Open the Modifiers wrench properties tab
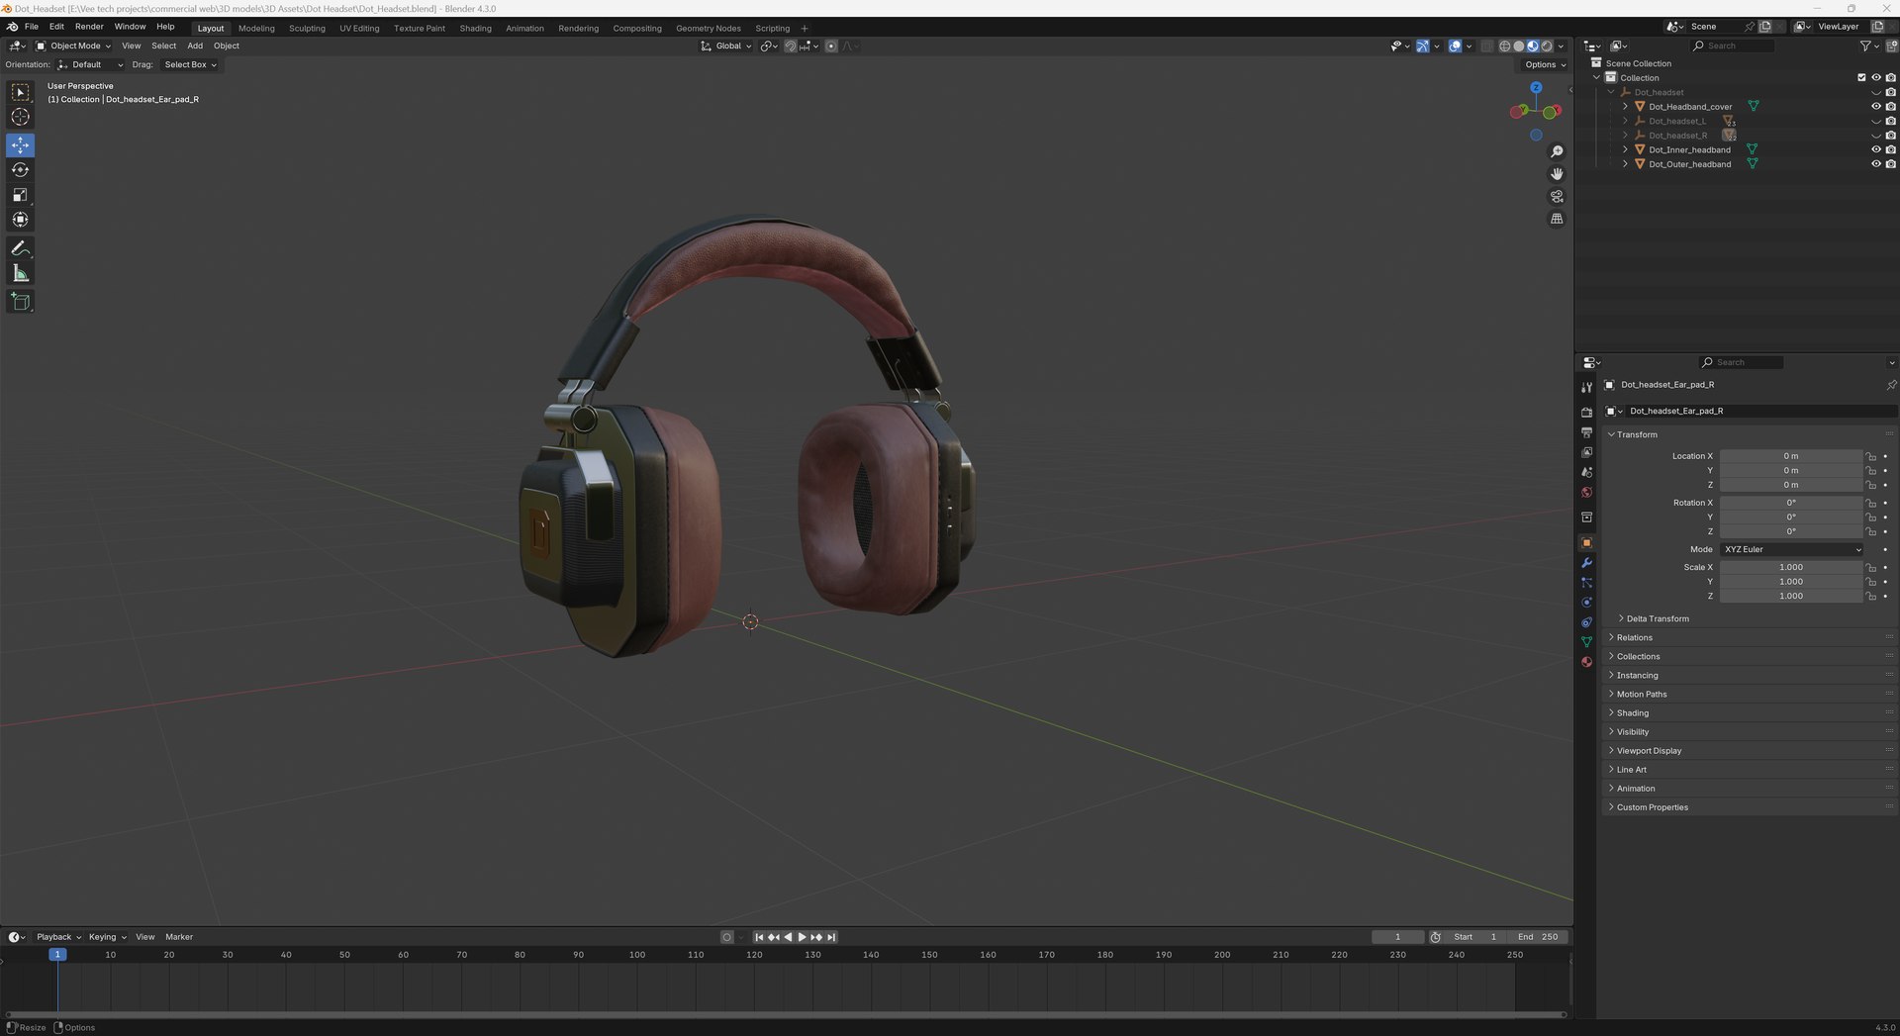The image size is (1900, 1036). [x=1586, y=563]
